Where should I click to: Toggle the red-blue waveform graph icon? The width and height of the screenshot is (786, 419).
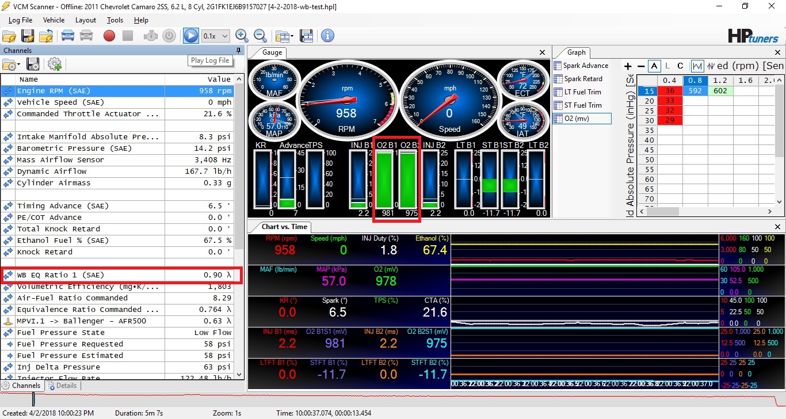pos(711,66)
